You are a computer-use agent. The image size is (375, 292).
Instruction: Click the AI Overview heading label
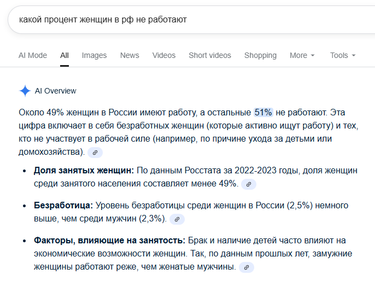point(56,91)
